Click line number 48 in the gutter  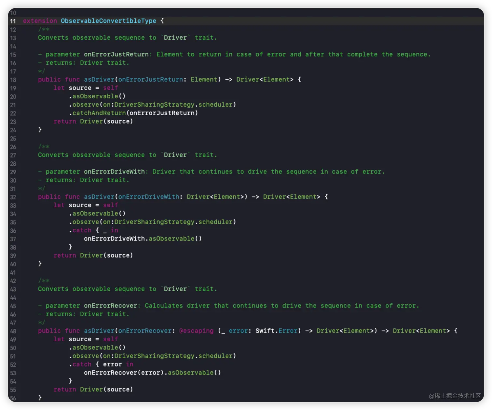(x=13, y=331)
